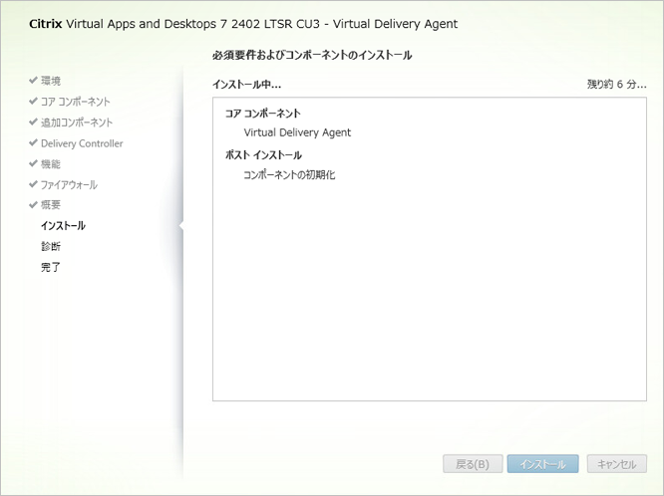
Task: Click the checkmark beside コア コンポーネント in sidebar
Action: point(33,102)
